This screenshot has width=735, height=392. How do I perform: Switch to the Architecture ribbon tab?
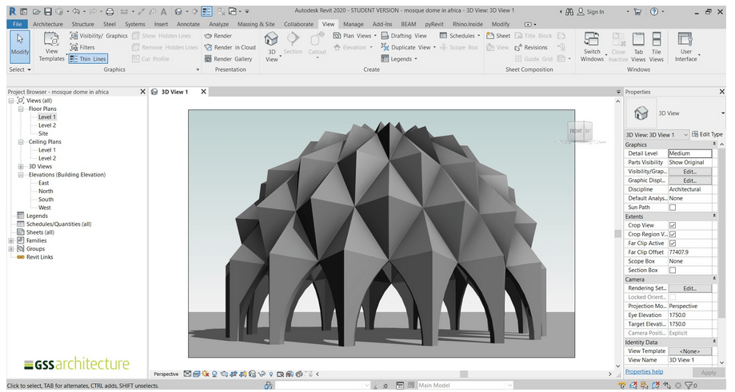click(48, 24)
